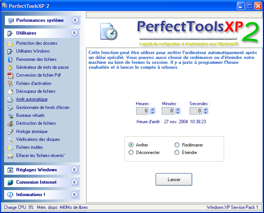Click the Bureaux virtuels icon
This screenshot has height=213, width=264.
click(x=10, y=116)
